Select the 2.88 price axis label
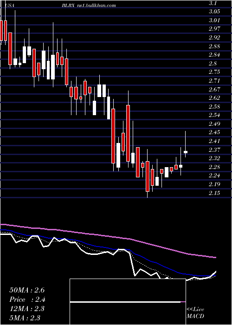This screenshot has width=232, height=325. point(214,46)
